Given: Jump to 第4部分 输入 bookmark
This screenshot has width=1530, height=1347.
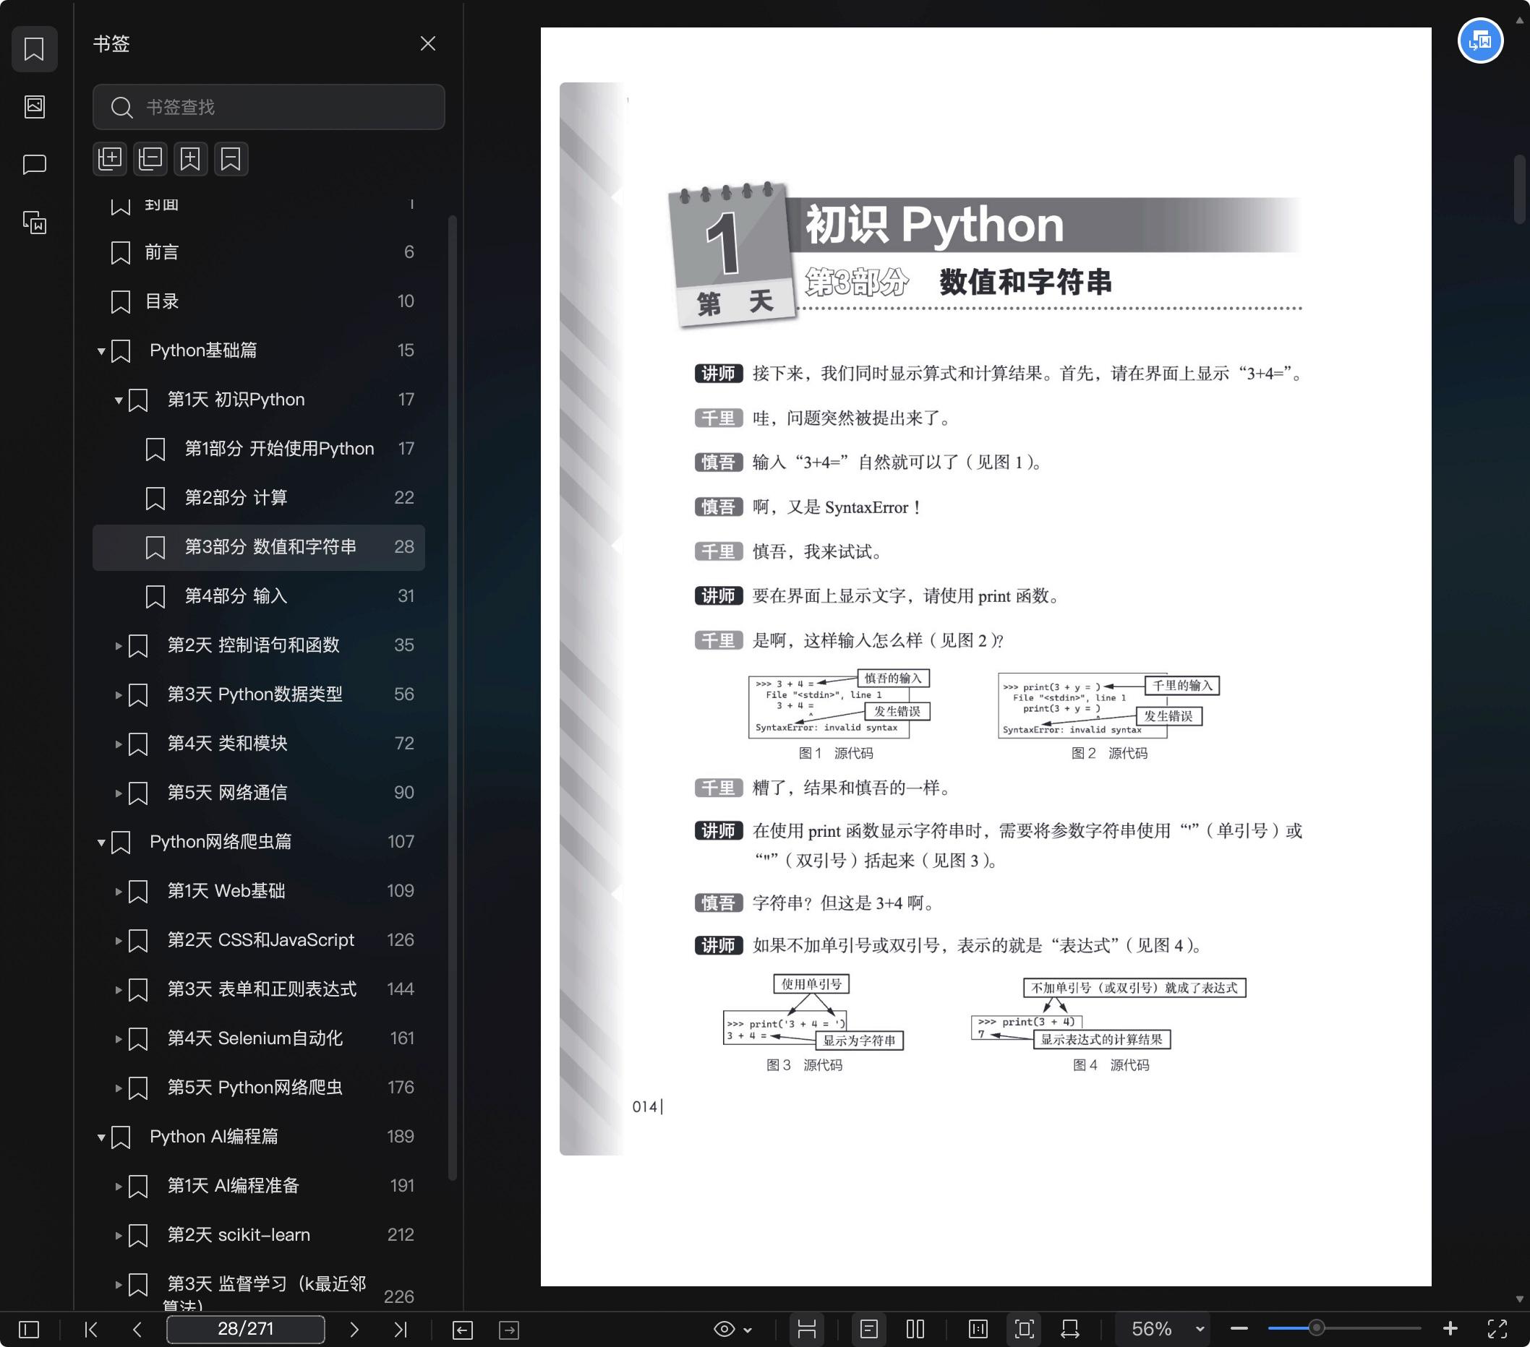Looking at the screenshot, I should point(259,596).
